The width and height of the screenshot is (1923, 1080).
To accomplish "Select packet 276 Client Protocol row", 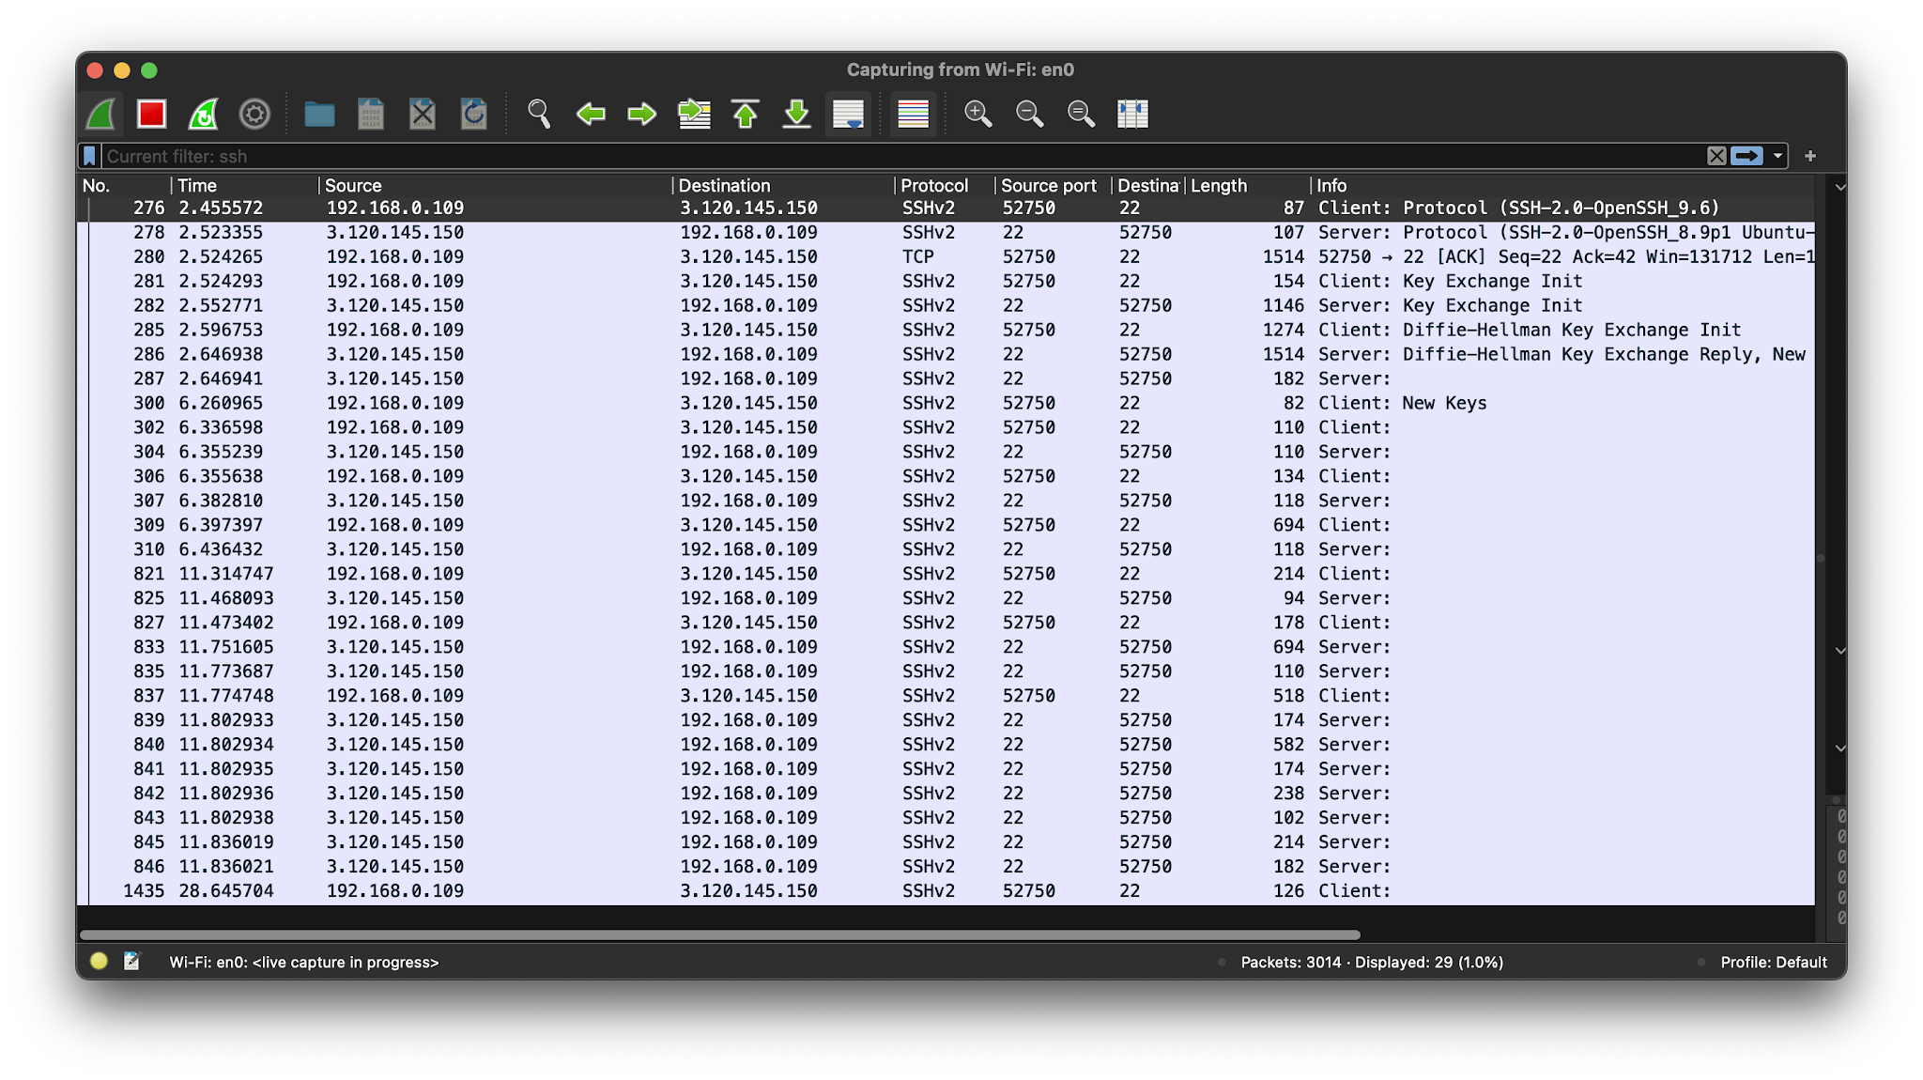I will coord(946,208).
